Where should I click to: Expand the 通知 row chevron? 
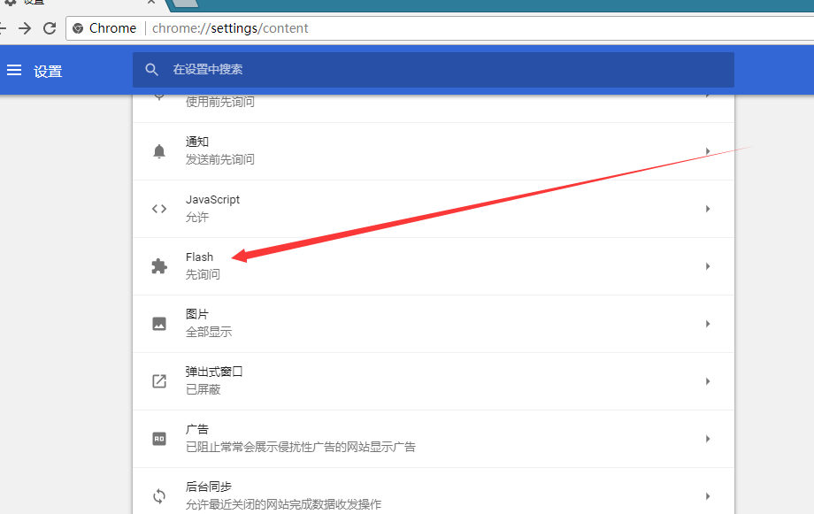(708, 151)
